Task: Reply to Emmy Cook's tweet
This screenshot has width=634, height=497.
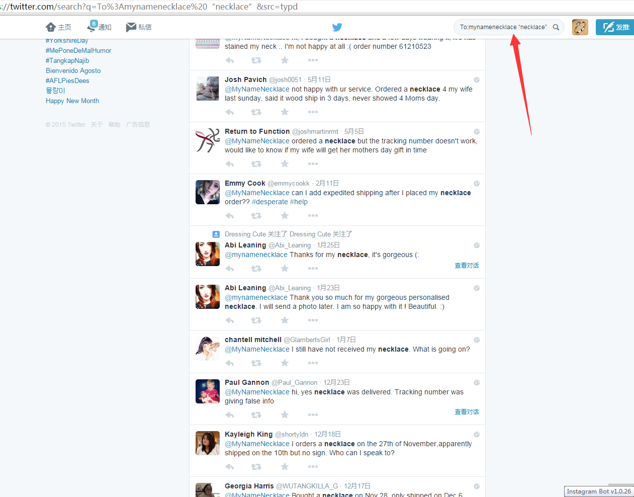Action: click(x=230, y=216)
